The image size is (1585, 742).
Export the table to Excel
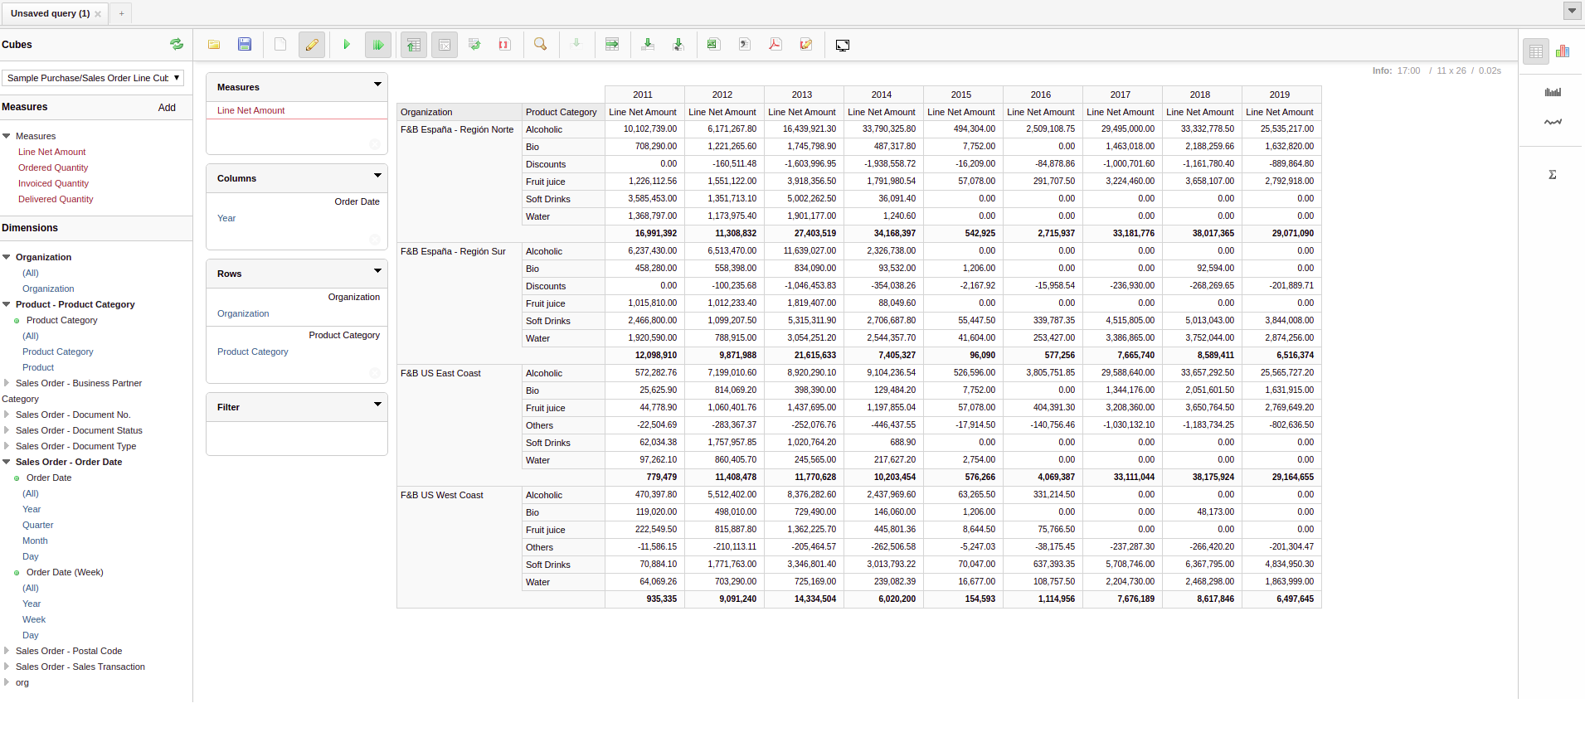click(x=712, y=45)
